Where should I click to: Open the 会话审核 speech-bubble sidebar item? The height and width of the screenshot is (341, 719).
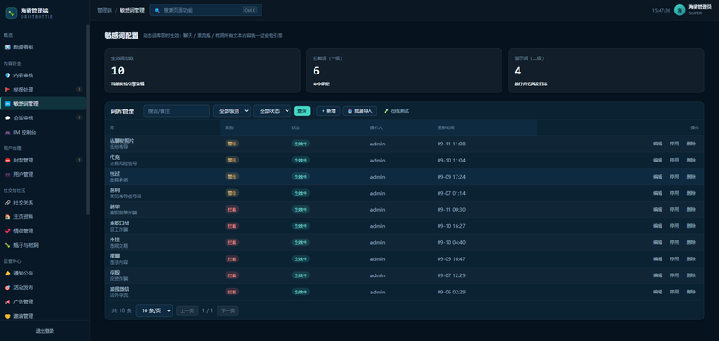point(42,118)
